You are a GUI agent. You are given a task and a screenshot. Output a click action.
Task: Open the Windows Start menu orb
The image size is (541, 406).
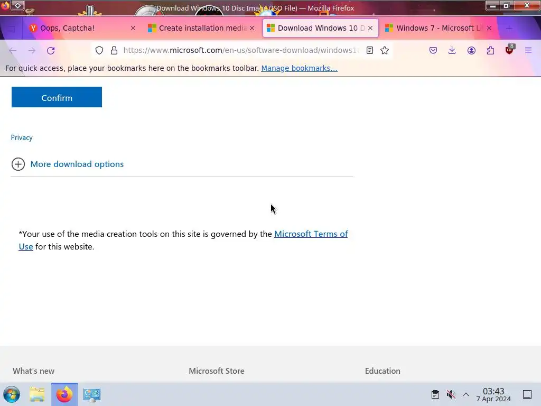pyautogui.click(x=12, y=394)
